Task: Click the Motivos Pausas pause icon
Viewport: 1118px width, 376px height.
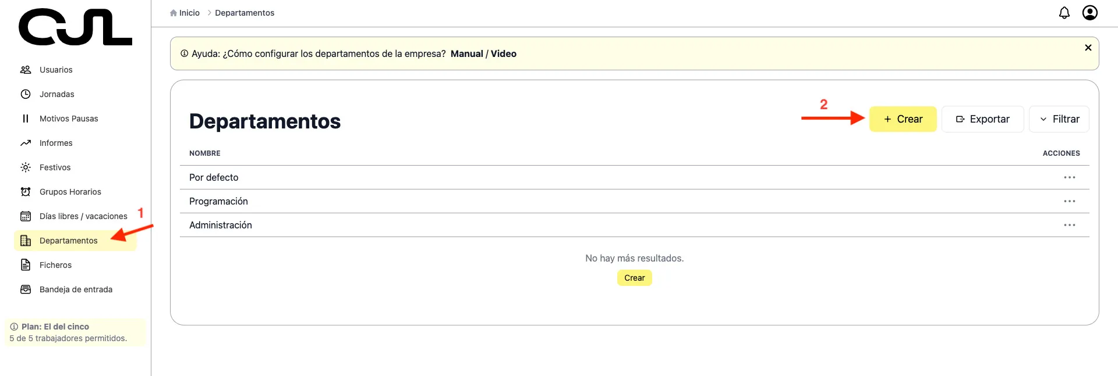Action: 26,119
